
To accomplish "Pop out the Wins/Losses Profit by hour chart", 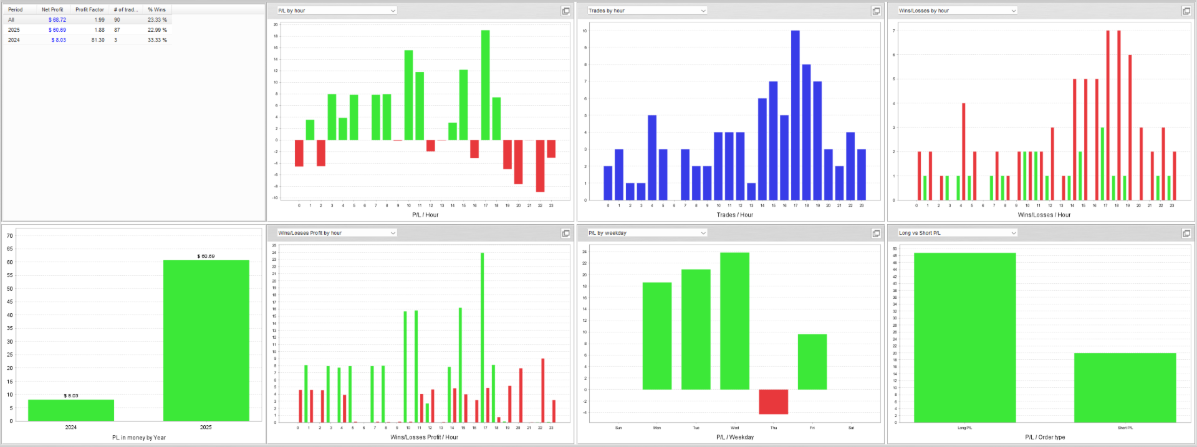I will point(565,233).
